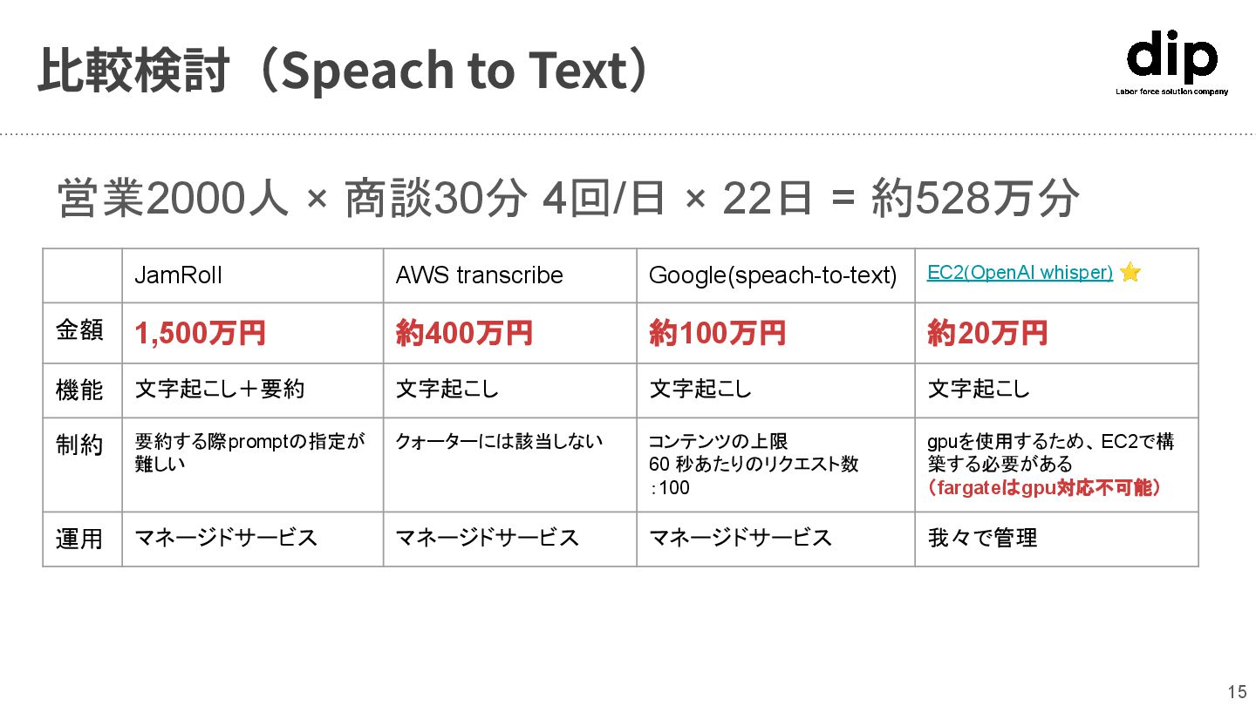Viewport: 1256px width, 706px height.
Task: Open the EC2(OpenAI whisper) hyperlink
Action: (x=1020, y=273)
